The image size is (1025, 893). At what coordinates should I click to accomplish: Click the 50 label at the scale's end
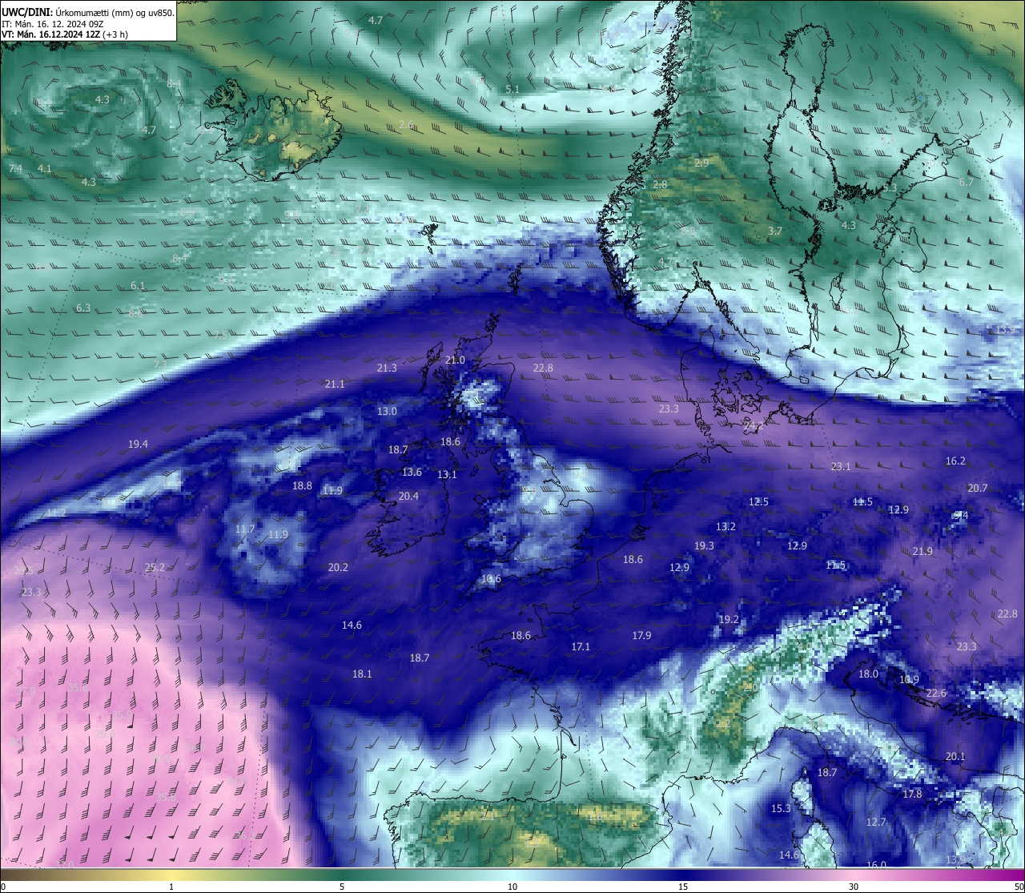(1019, 887)
